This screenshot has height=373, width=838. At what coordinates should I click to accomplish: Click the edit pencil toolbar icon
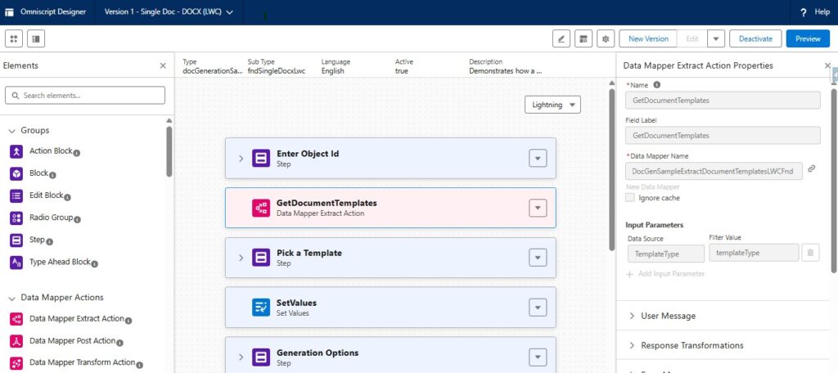[x=561, y=38]
